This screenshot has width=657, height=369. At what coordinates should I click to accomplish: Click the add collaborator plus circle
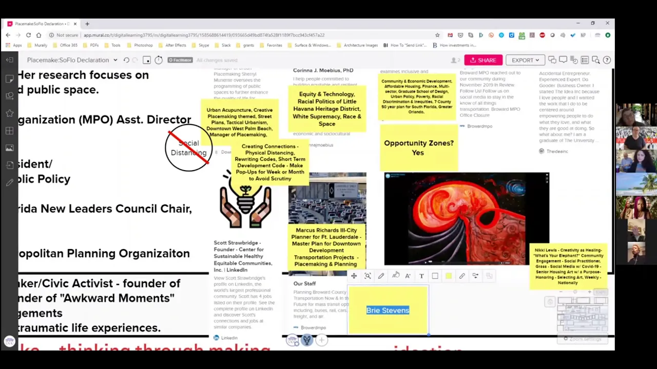pyautogui.click(x=321, y=340)
